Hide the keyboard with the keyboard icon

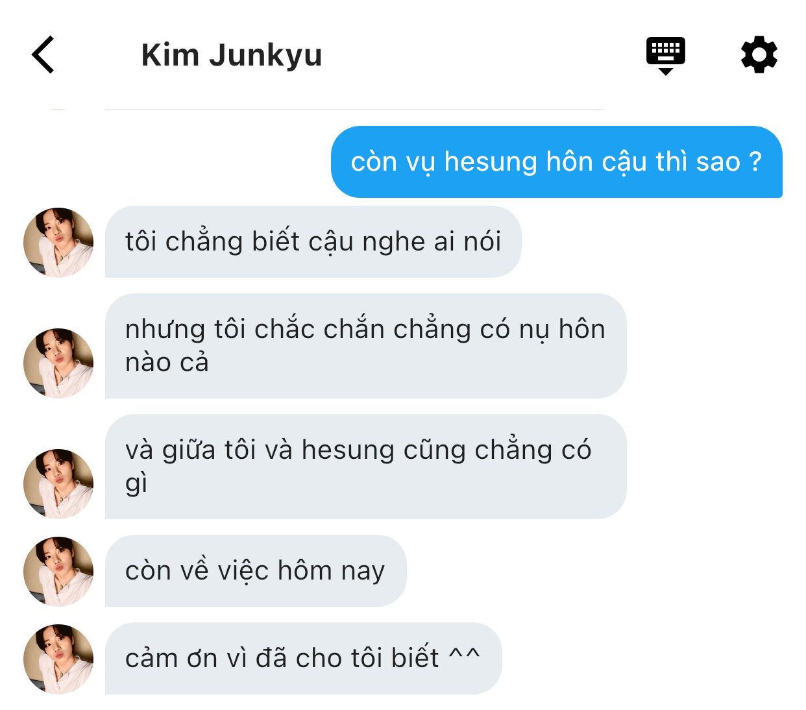(x=665, y=56)
